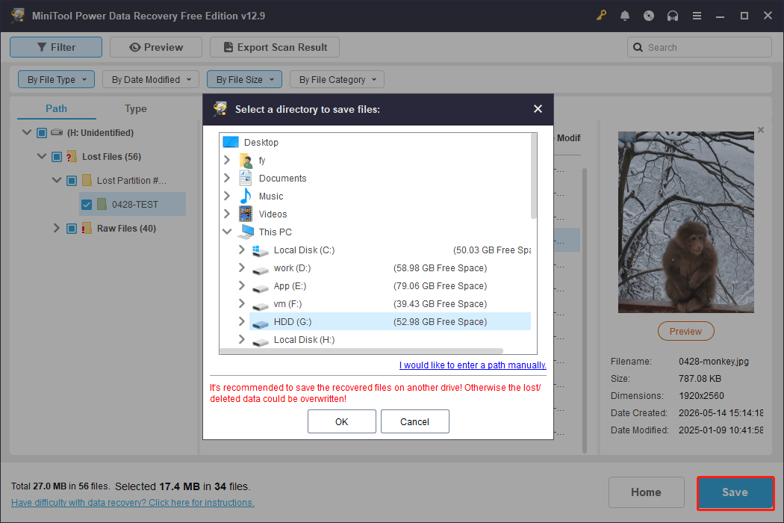The width and height of the screenshot is (784, 523).
Task: Expand the Documents folder
Action: 227,178
